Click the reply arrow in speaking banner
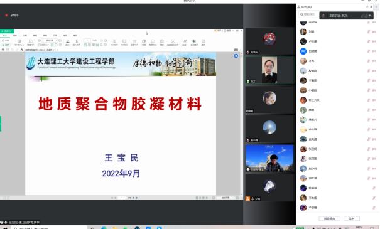 (370, 16)
